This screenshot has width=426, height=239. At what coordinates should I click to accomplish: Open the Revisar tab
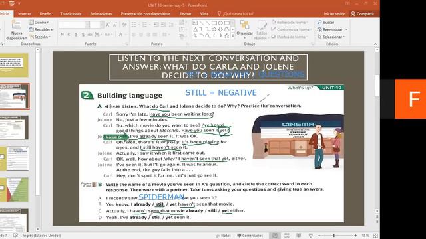coord(185,13)
